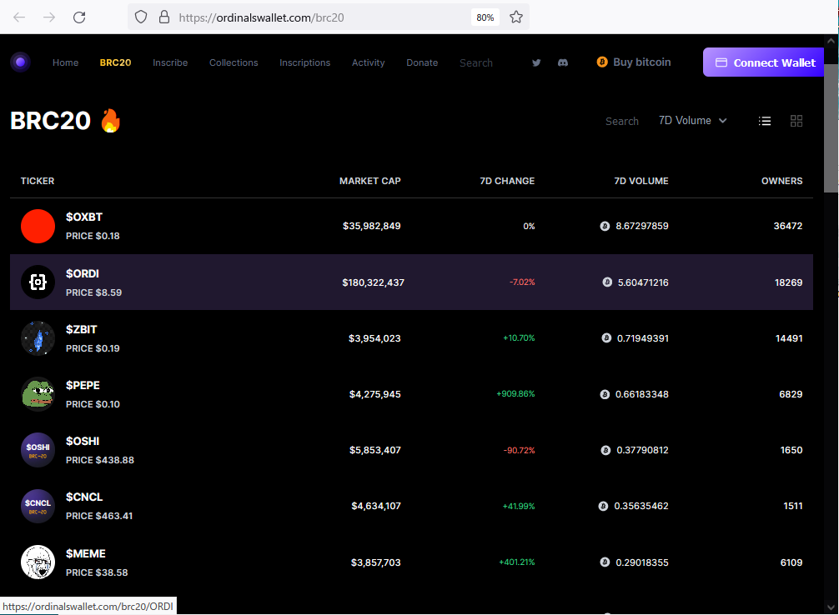Open the Discord icon link
This screenshot has height=615, width=839.
[563, 62]
